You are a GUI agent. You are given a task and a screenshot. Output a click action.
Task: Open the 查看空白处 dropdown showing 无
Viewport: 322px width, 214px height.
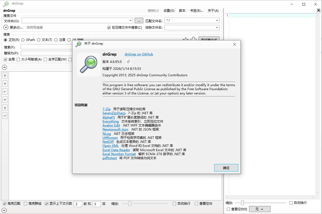coord(260,209)
